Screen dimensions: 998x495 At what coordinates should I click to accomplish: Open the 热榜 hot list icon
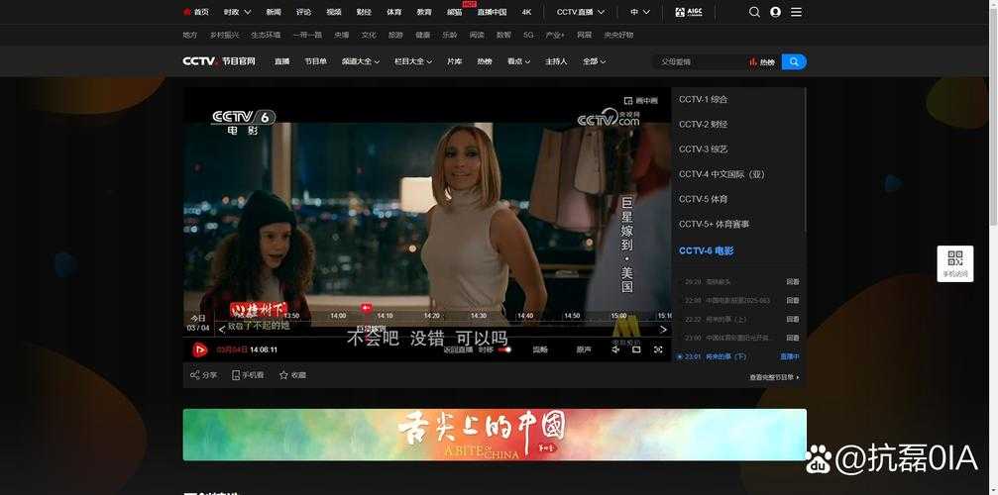(x=762, y=61)
